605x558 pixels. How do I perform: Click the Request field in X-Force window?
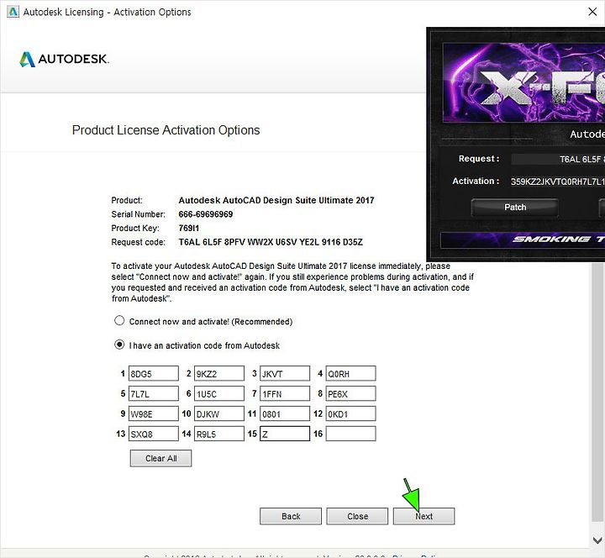tap(558, 159)
